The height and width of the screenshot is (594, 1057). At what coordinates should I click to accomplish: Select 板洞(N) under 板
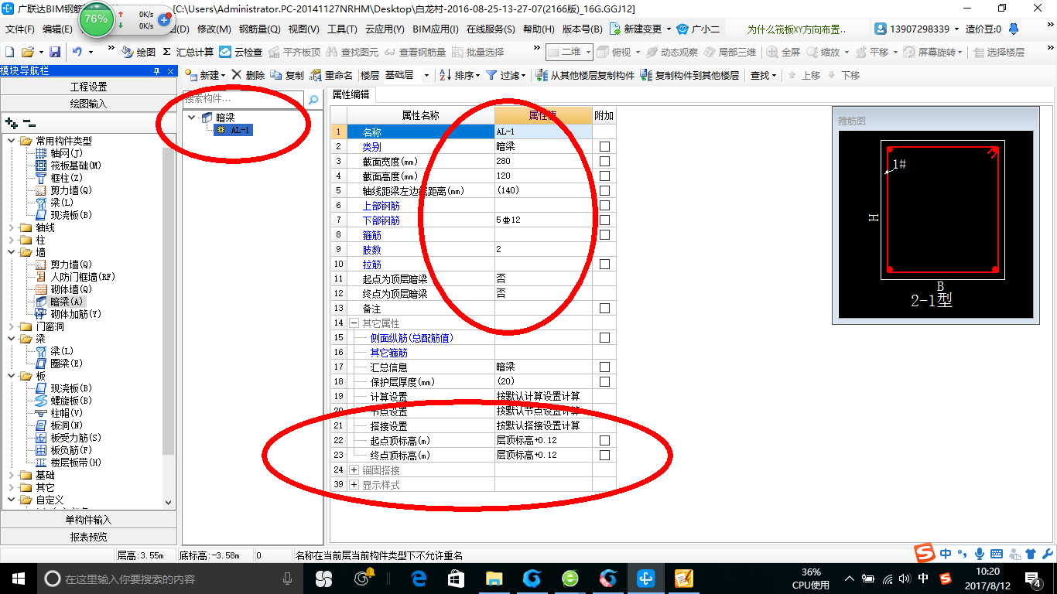[x=60, y=425]
